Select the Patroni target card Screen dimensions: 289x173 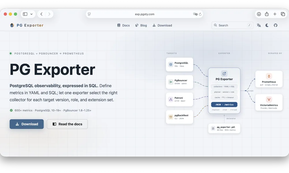point(179,99)
